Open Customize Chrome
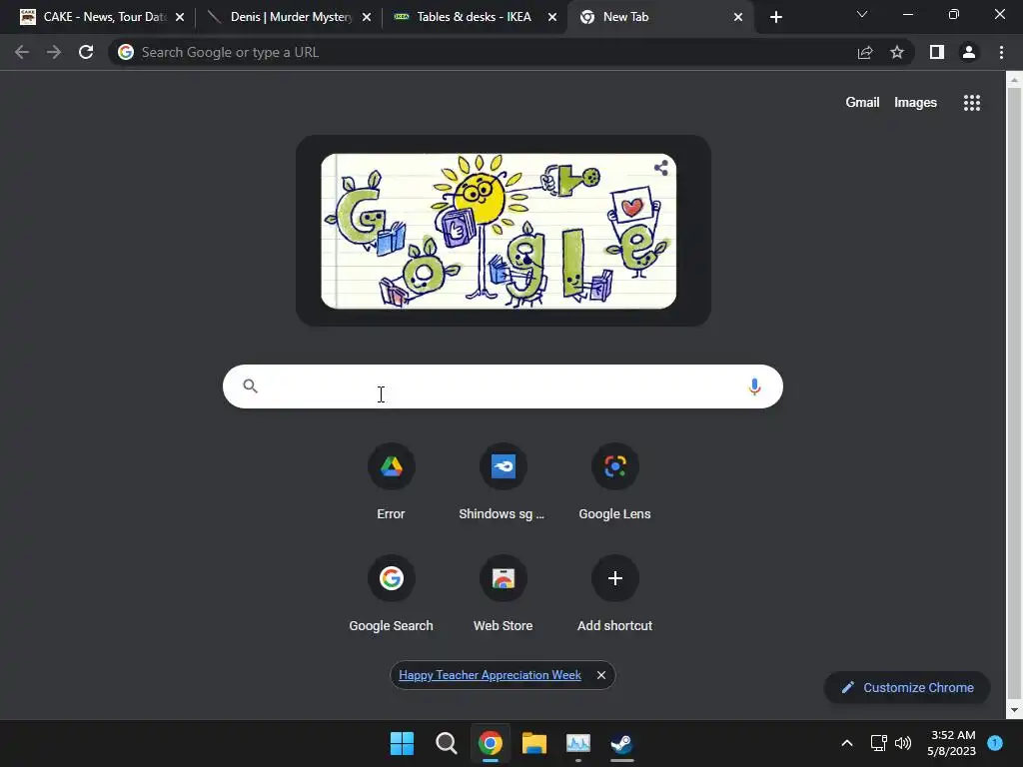Screen dimensions: 1023x767 (907, 687)
